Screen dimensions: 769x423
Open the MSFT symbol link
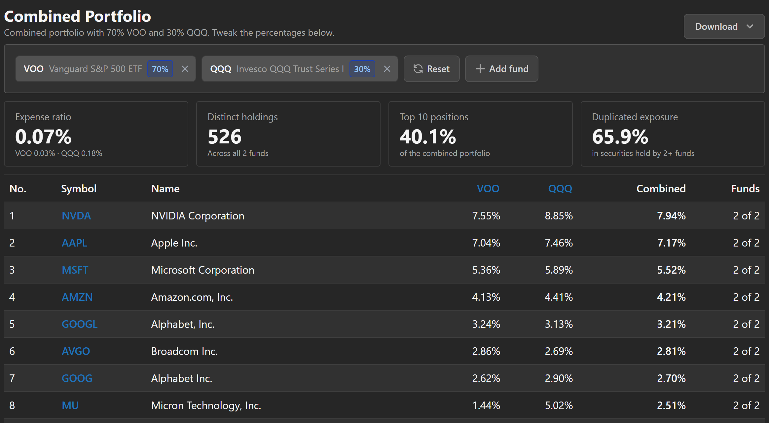coord(75,270)
